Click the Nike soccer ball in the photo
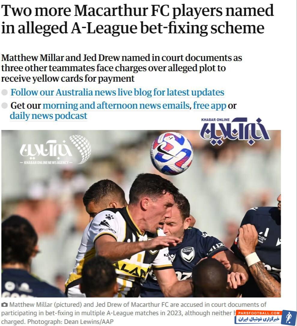Screen dimensions: 297x326 coord(171,153)
